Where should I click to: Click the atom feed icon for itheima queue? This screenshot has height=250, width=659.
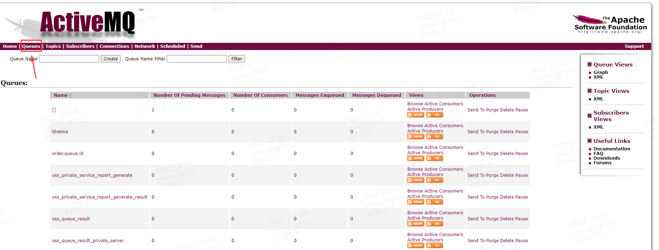click(x=416, y=136)
